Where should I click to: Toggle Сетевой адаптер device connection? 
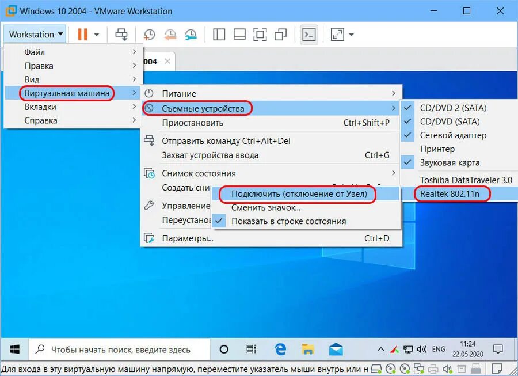coord(459,135)
